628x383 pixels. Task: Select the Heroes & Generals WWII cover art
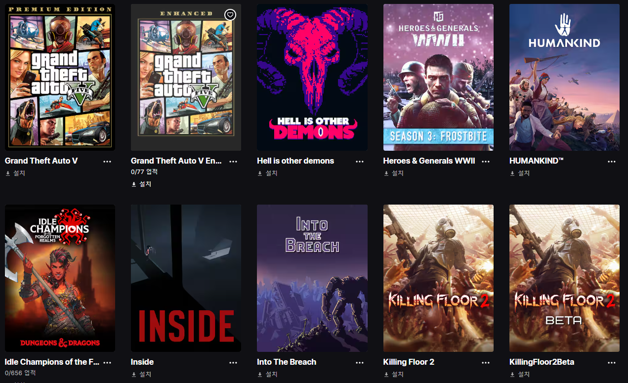tap(438, 77)
